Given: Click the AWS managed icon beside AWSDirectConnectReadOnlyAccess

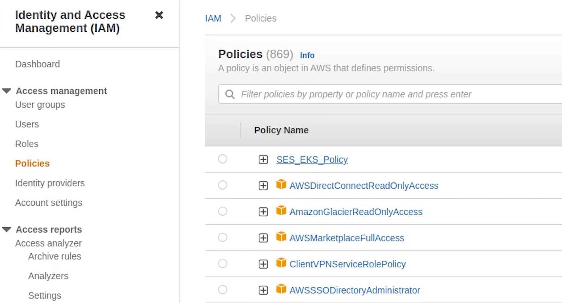Looking at the screenshot, I should click(281, 184).
